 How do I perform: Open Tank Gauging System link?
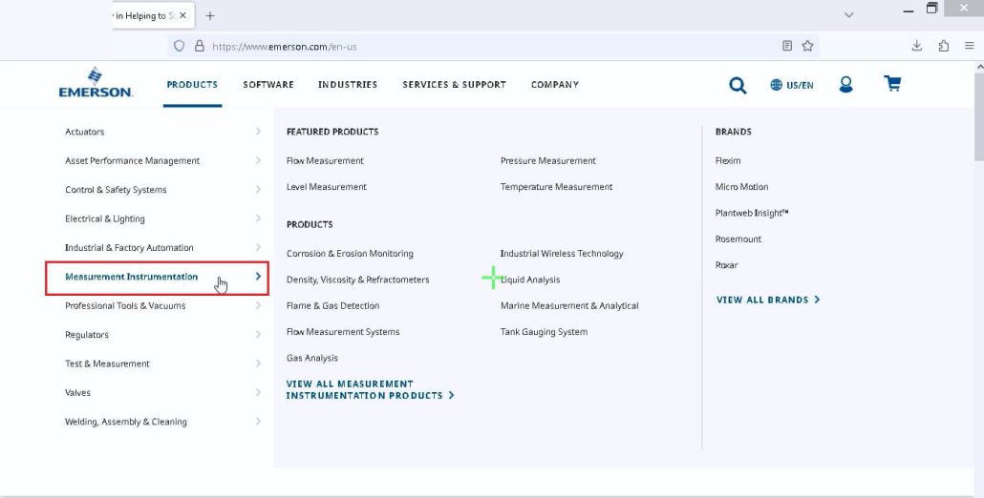545,332
